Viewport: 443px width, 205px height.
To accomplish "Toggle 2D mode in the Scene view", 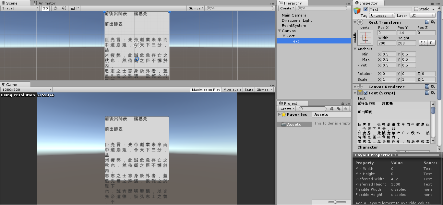I will 45,8.
